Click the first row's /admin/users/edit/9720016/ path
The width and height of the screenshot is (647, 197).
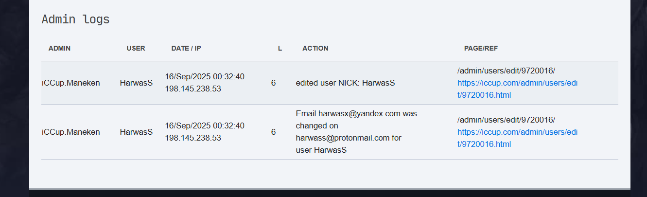click(506, 71)
